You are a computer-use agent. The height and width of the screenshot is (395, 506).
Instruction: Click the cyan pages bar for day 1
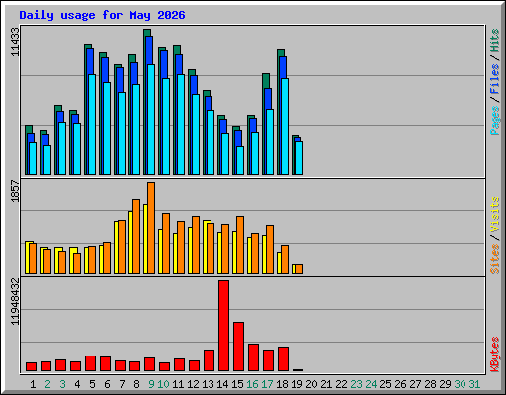coord(33,158)
